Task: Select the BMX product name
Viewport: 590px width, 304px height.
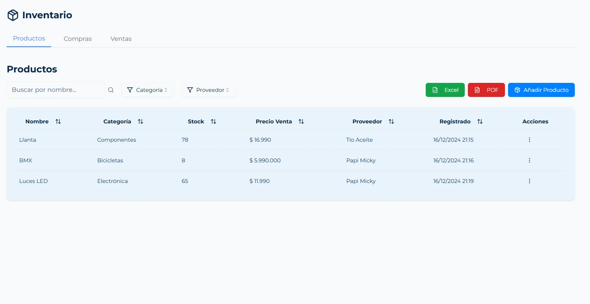Action: coord(26,160)
